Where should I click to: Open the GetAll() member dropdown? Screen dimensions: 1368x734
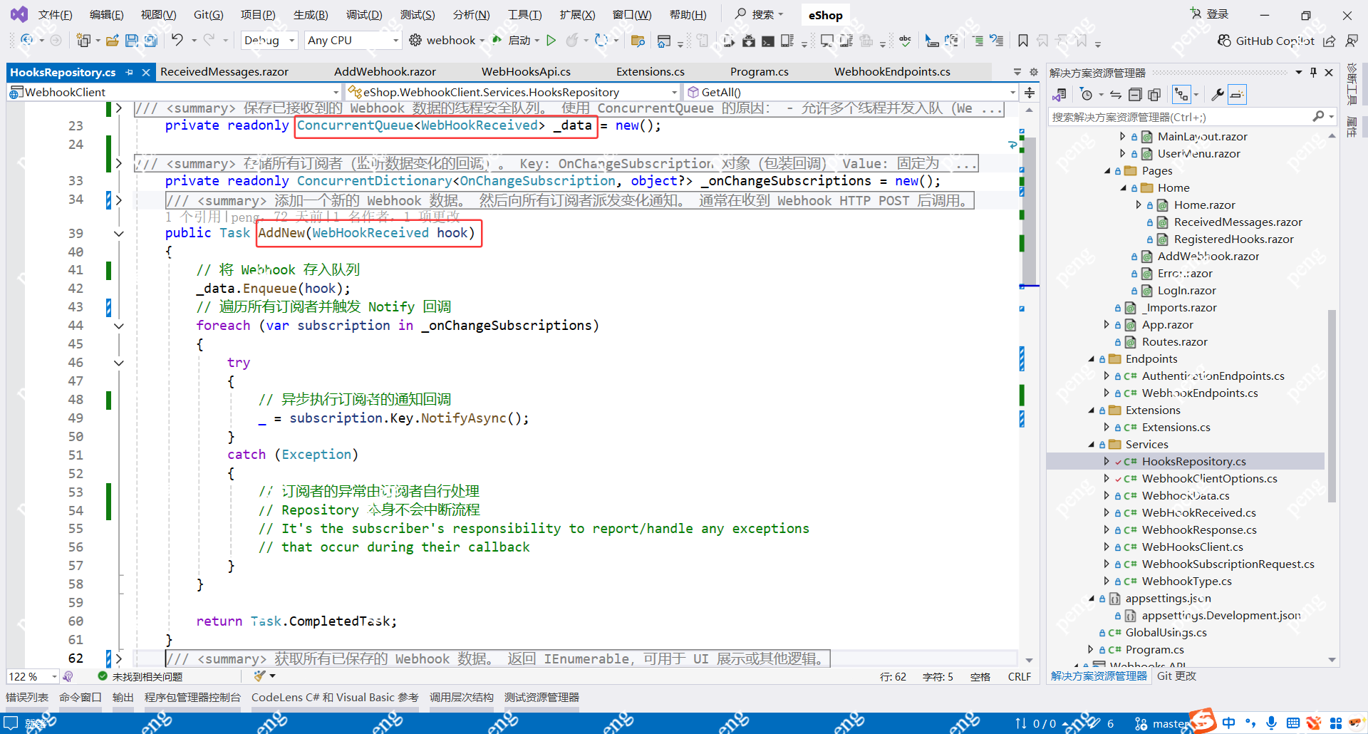pos(851,92)
